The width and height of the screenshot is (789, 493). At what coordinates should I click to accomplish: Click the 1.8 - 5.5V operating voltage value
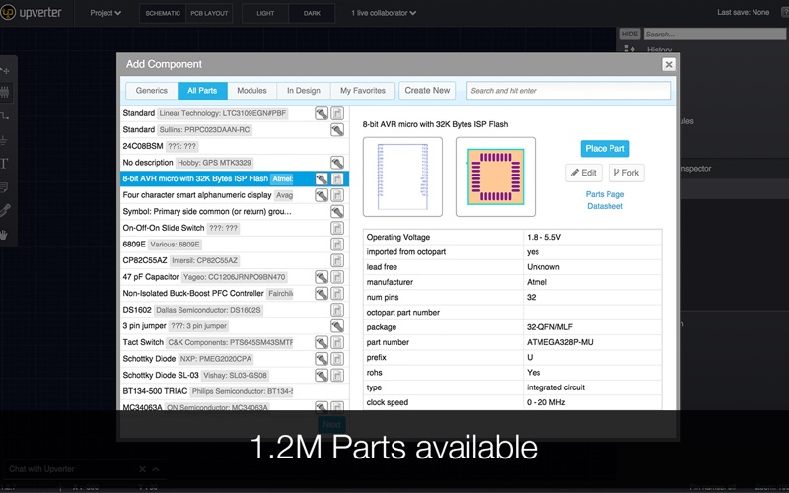(x=543, y=237)
